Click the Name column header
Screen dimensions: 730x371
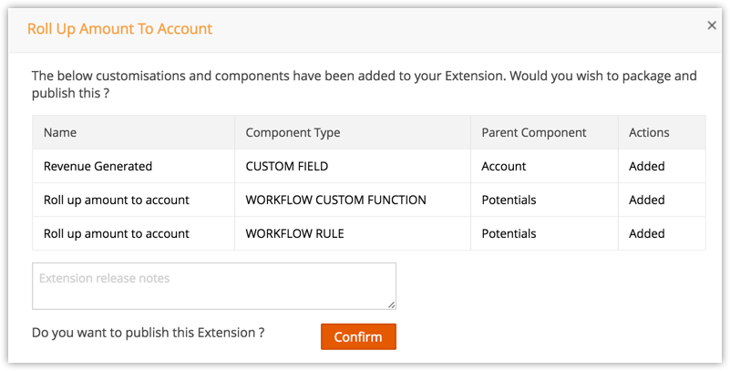(x=60, y=132)
